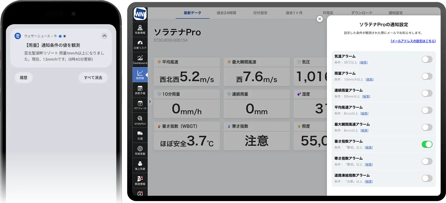Expand the sidebar with arrow handle

click(x=150, y=101)
